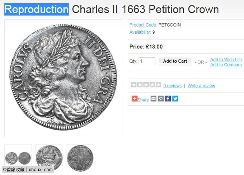
Task: Select the coin obverse portrait thumbnail
Action: click(49, 158)
